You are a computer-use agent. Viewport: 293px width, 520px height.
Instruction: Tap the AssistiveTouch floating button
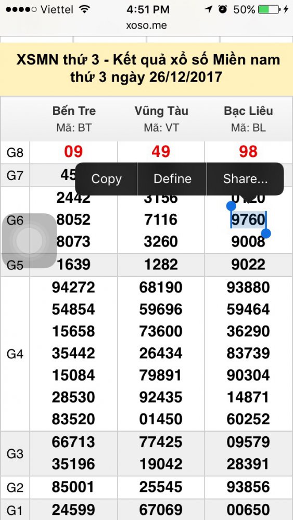coord(29,241)
